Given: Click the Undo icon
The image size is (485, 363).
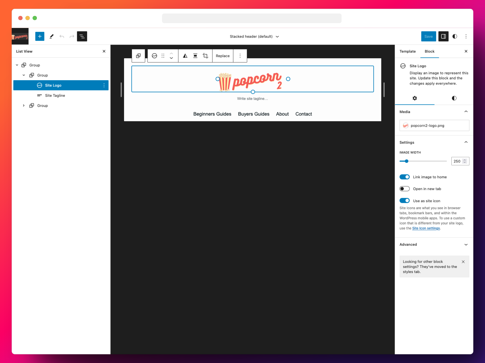Looking at the screenshot, I should 62,36.
